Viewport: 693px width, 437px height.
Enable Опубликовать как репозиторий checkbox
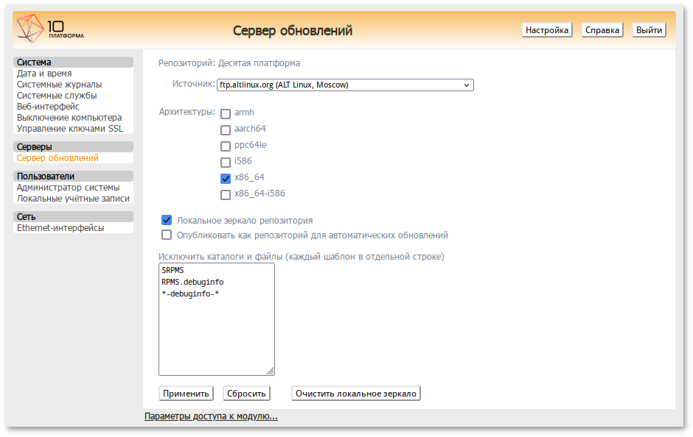tap(167, 235)
